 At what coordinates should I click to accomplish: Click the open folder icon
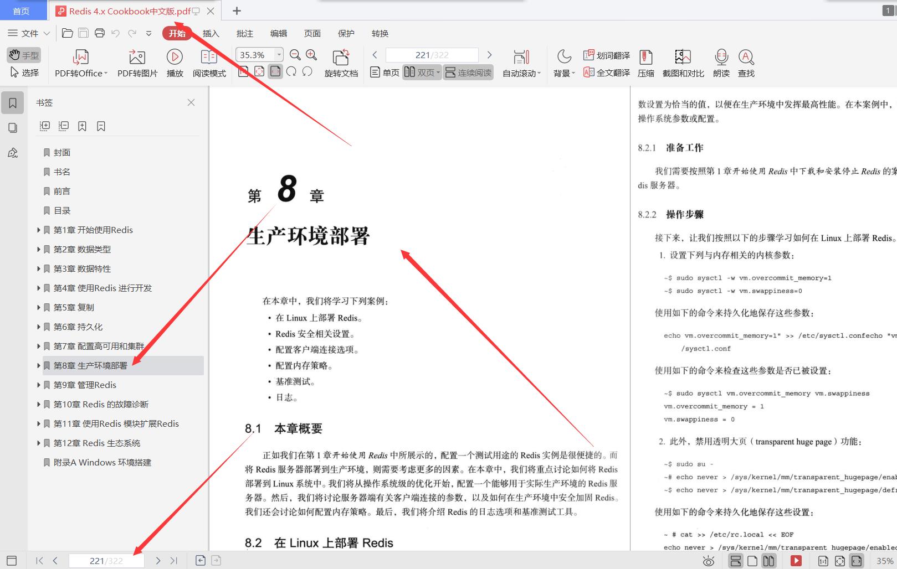click(x=67, y=33)
